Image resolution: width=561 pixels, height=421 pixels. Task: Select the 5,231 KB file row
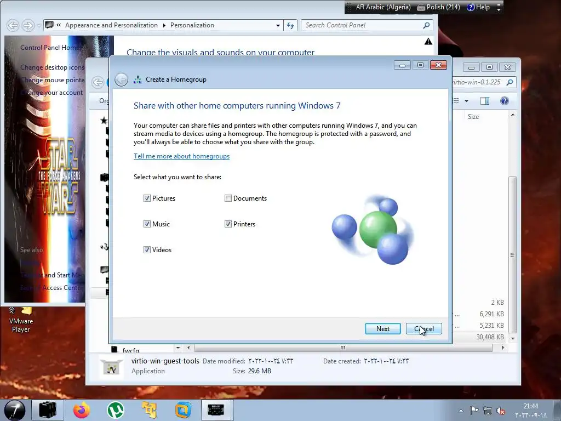tap(479, 326)
